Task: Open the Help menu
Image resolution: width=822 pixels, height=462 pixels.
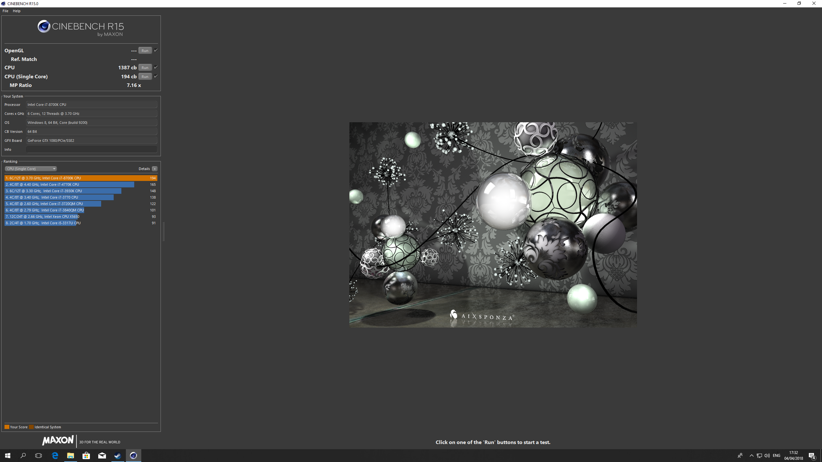Action: tap(16, 11)
